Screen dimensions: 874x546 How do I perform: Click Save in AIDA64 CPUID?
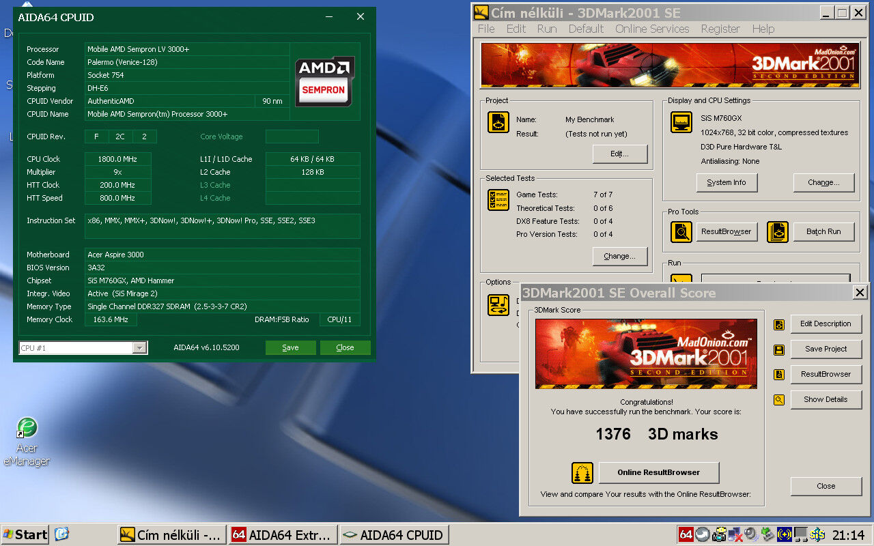[291, 347]
